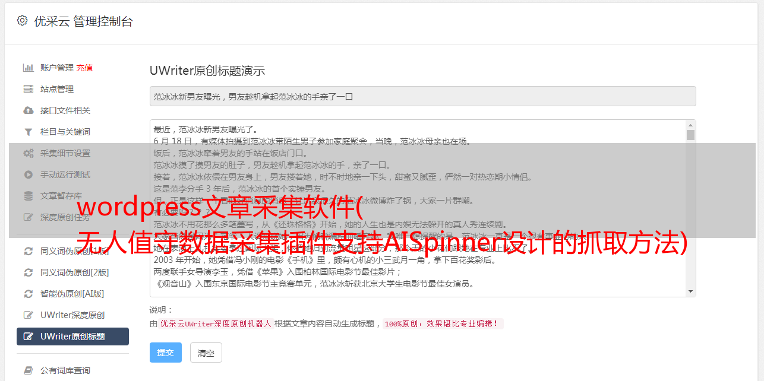Click the gear icon beside 优采云 管理控制台
Screen dimensions: 764x381
tap(22, 21)
